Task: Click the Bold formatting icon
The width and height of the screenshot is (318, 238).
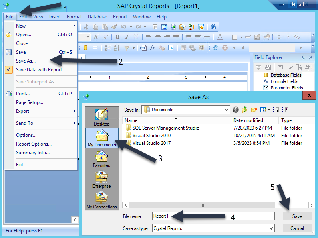Action: click(x=118, y=37)
